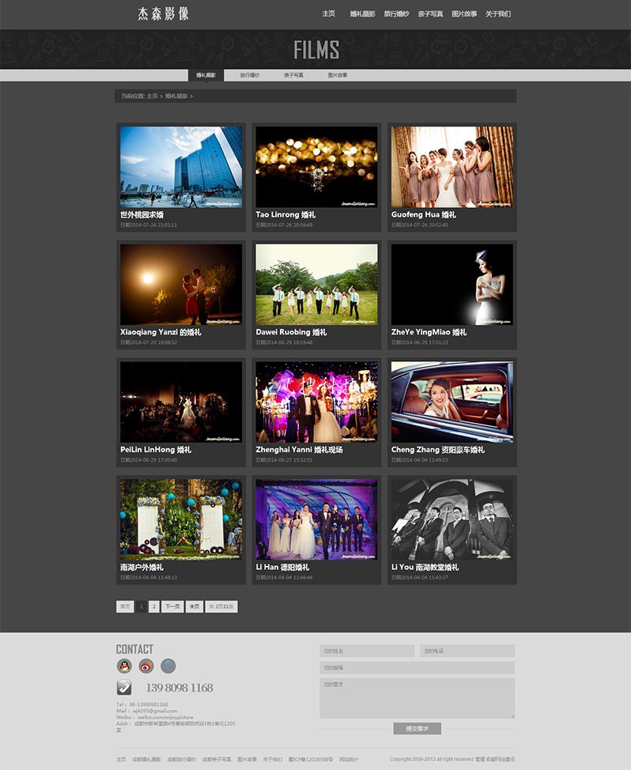Click the telephone icon beside phone number
Image resolution: width=631 pixels, height=770 pixels.
click(x=124, y=687)
